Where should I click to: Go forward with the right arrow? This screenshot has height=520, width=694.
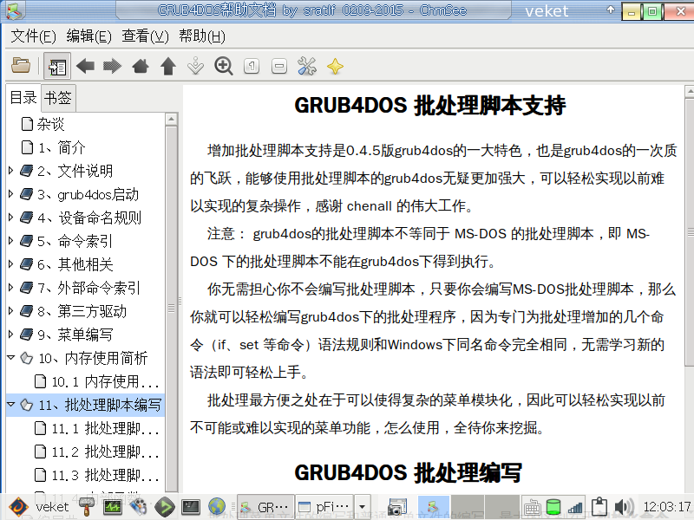tap(112, 67)
